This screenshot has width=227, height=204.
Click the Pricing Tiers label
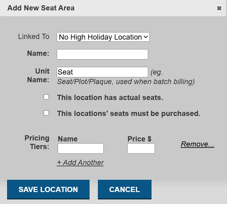(37, 142)
